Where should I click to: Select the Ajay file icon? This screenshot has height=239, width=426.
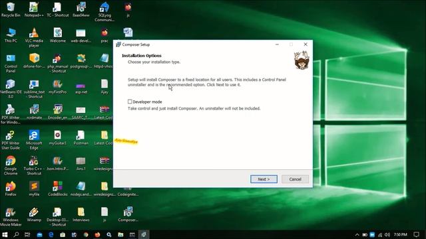(x=105, y=87)
